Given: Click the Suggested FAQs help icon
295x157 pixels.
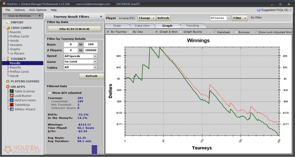Looking at the screenshot, I should click(258, 10).
